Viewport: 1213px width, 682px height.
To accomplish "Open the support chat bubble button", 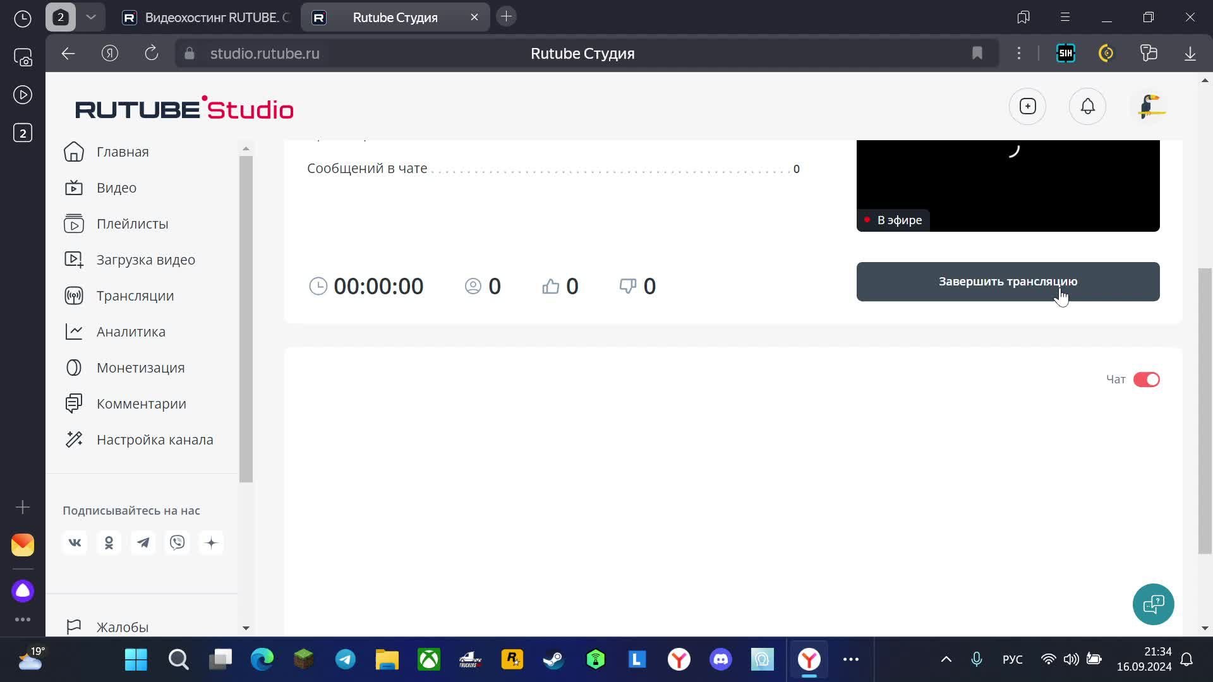I will point(1153,604).
